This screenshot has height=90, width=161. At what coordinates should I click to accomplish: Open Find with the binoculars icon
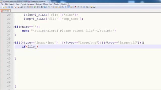point(42,7)
